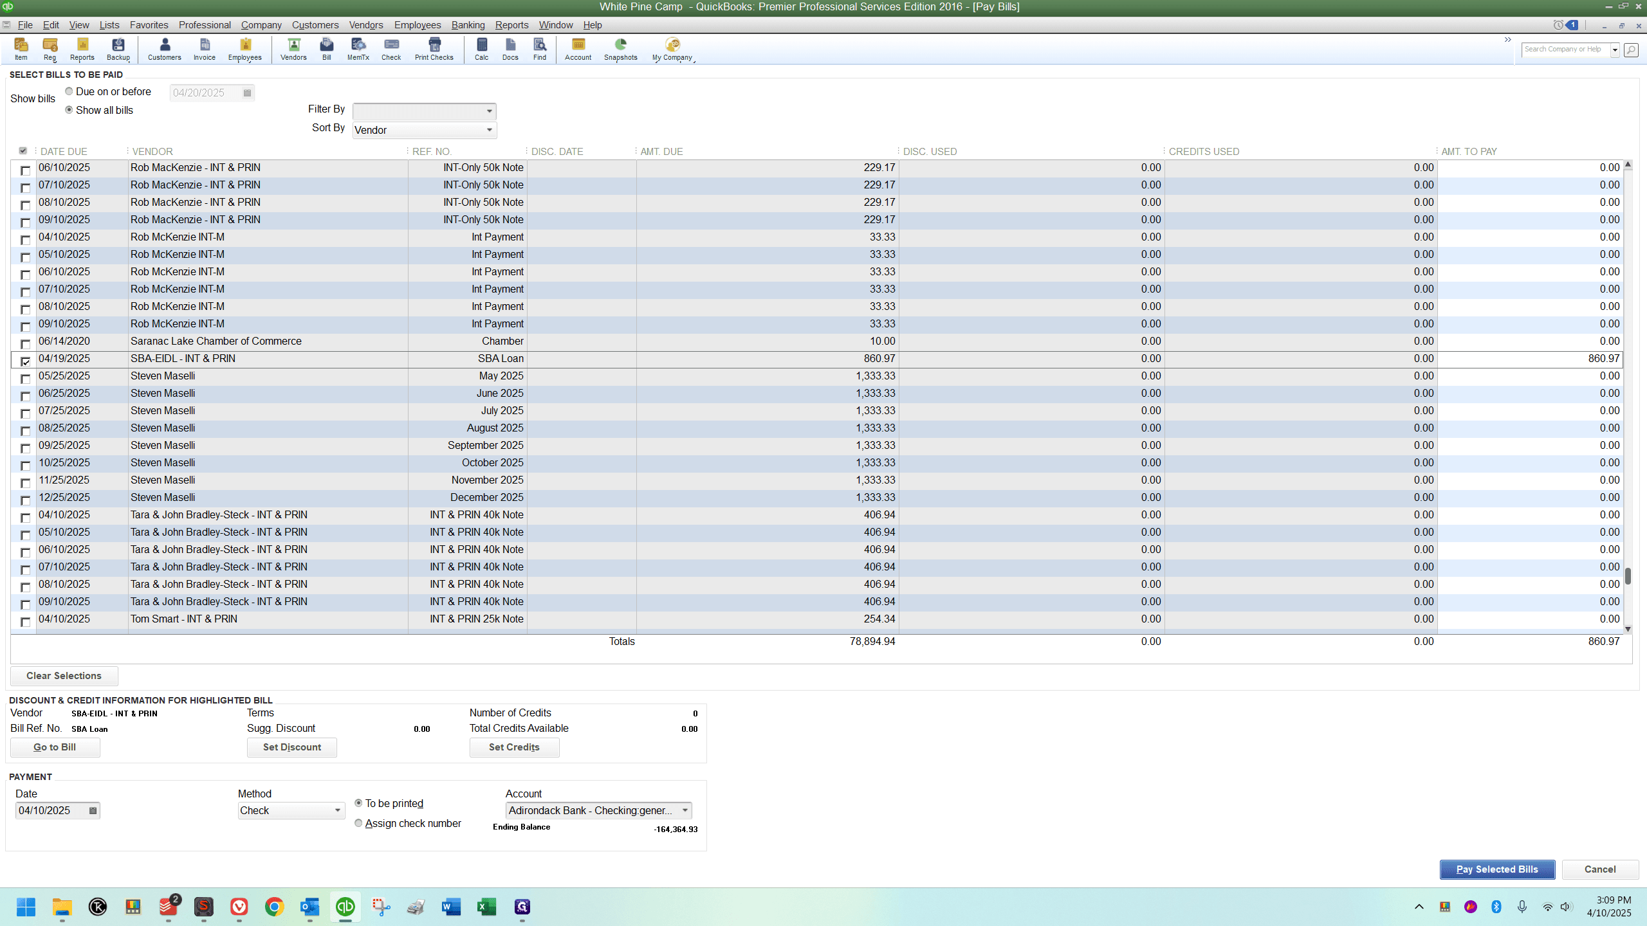Open the Reg register icon
The image size is (1647, 926).
coord(50,49)
